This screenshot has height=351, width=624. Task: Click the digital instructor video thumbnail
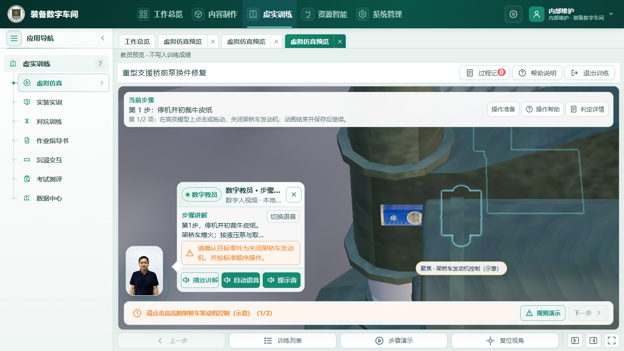pyautogui.click(x=144, y=271)
